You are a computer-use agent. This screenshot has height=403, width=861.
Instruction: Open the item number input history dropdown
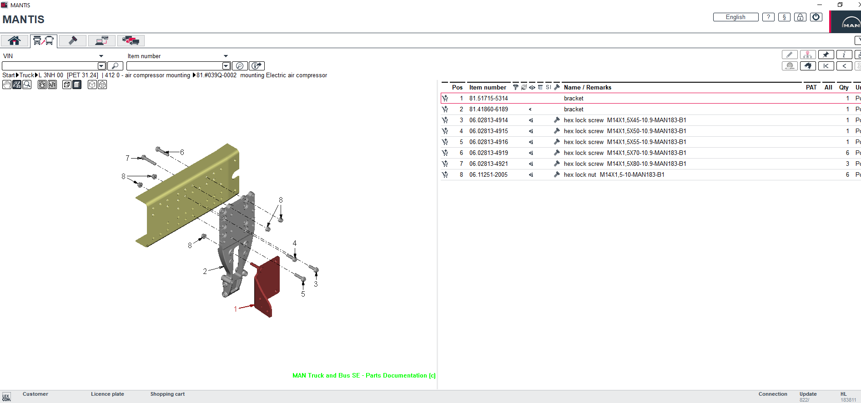[x=226, y=66]
